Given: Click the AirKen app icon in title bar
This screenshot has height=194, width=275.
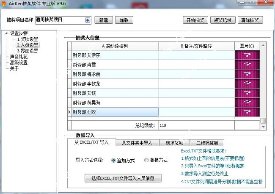Looking at the screenshot, I should click(x=4, y=3).
